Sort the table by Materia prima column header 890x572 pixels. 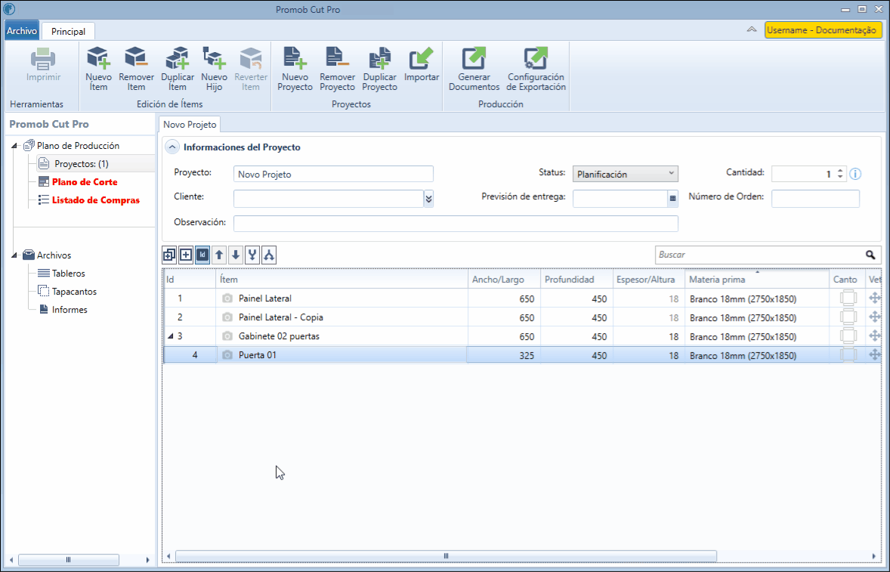[757, 279]
